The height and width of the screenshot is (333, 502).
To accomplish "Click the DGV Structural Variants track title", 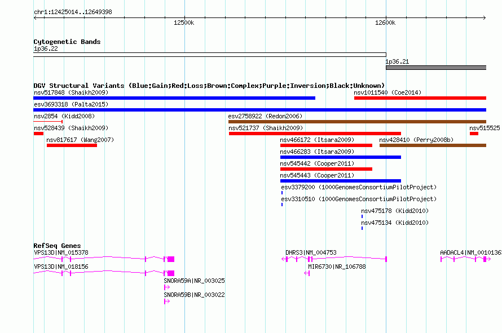I will (209, 86).
